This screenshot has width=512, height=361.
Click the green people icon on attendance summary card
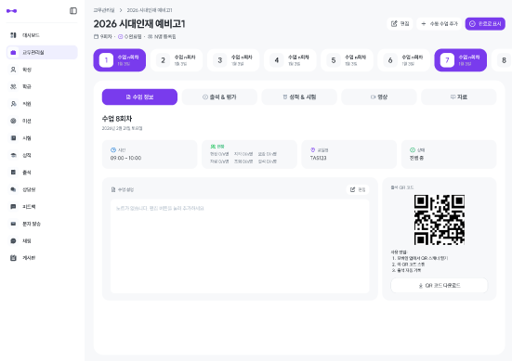(x=213, y=147)
